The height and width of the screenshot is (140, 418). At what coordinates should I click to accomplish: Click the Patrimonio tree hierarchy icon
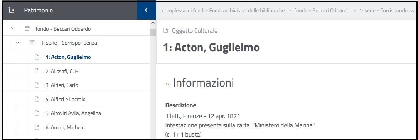pos(12,10)
